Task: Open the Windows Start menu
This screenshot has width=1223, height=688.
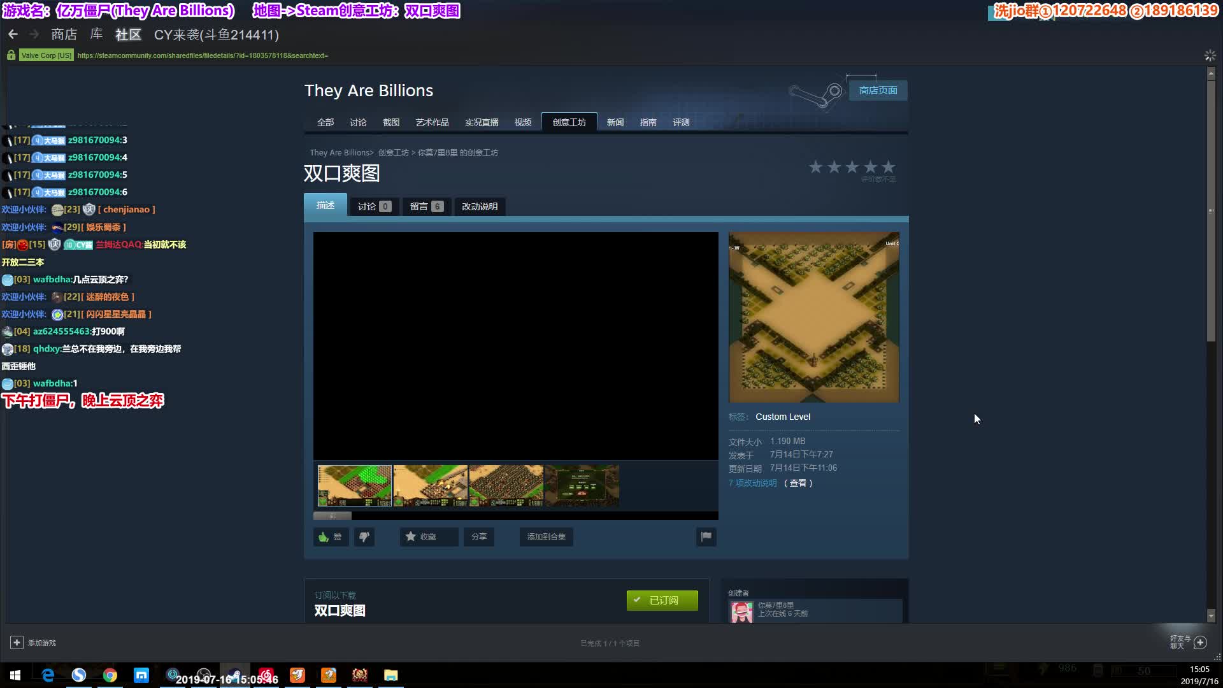Action: pos(15,675)
